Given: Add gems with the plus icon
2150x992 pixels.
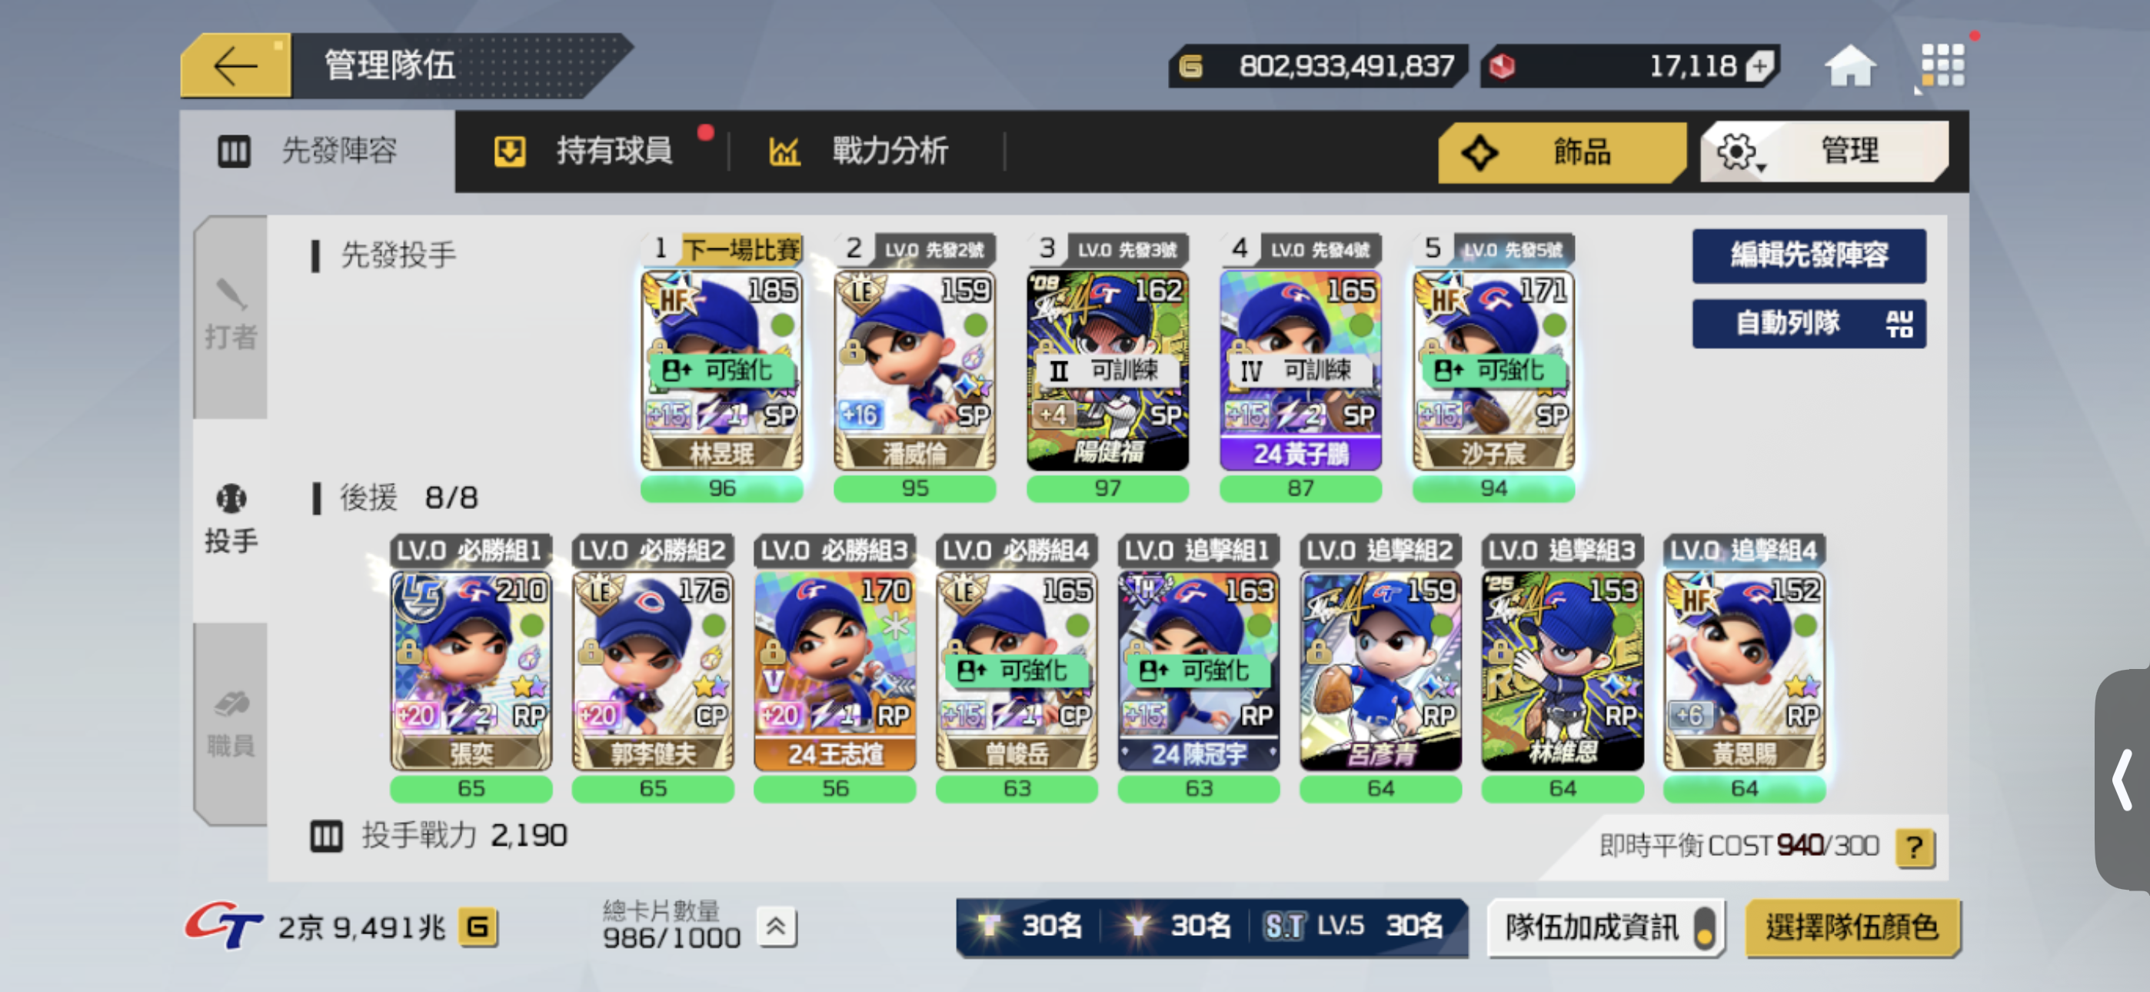Looking at the screenshot, I should [1759, 66].
